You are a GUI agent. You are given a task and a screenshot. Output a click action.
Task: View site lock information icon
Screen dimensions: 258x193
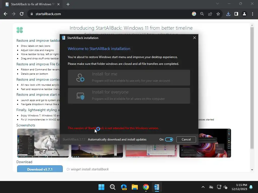[32, 14]
